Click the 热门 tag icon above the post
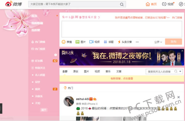The height and width of the screenshot is (121, 185). click(65, 88)
